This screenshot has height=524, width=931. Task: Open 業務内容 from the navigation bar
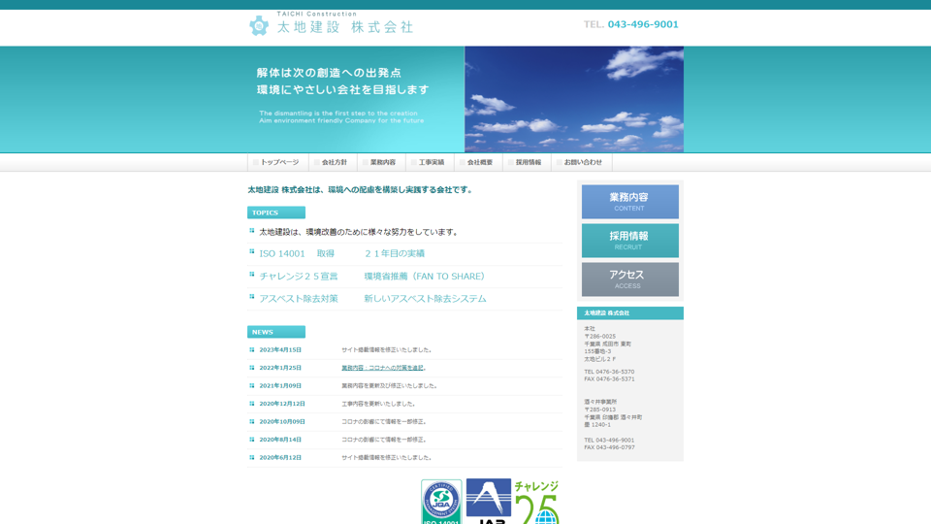[382, 163]
